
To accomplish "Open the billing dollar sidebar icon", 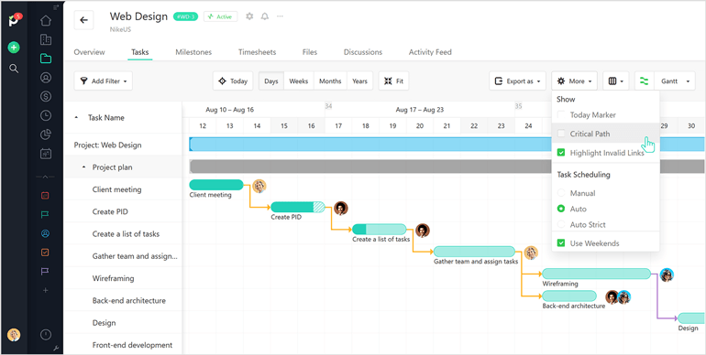I will point(46,96).
